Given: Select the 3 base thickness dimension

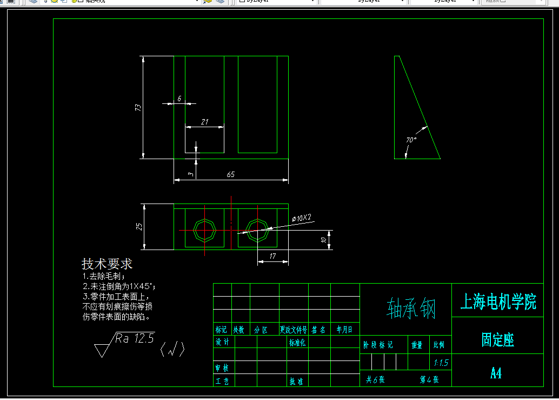Looking at the screenshot, I should pos(191,174).
